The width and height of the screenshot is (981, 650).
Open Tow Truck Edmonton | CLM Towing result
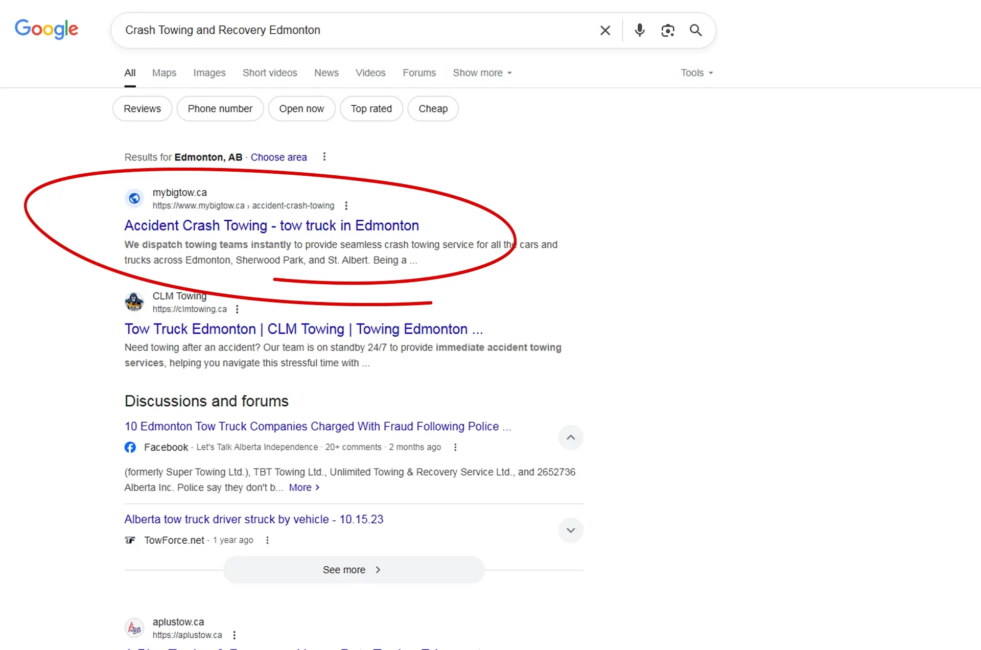click(x=303, y=329)
